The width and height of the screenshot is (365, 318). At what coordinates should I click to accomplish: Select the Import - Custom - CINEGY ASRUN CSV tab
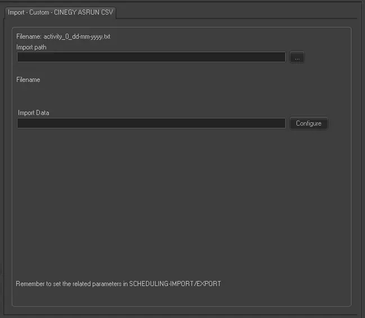[60, 12]
